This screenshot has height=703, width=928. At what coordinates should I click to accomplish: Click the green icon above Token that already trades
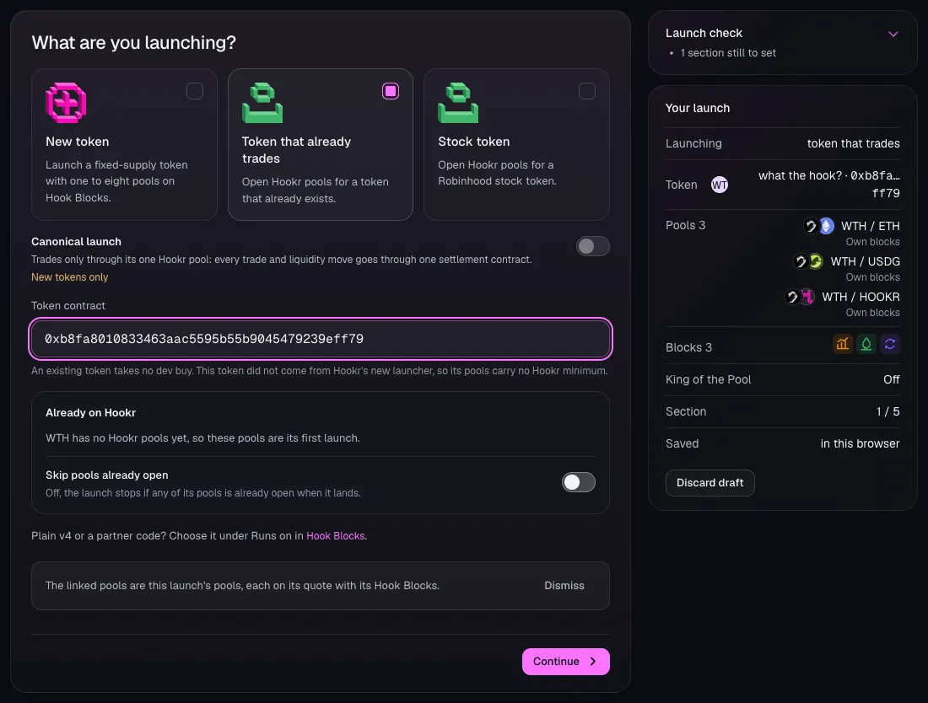click(262, 103)
